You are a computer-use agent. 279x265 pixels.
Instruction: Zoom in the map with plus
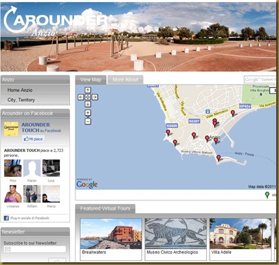coord(88,113)
